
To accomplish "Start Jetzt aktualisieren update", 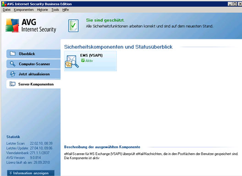I will 33,74.
